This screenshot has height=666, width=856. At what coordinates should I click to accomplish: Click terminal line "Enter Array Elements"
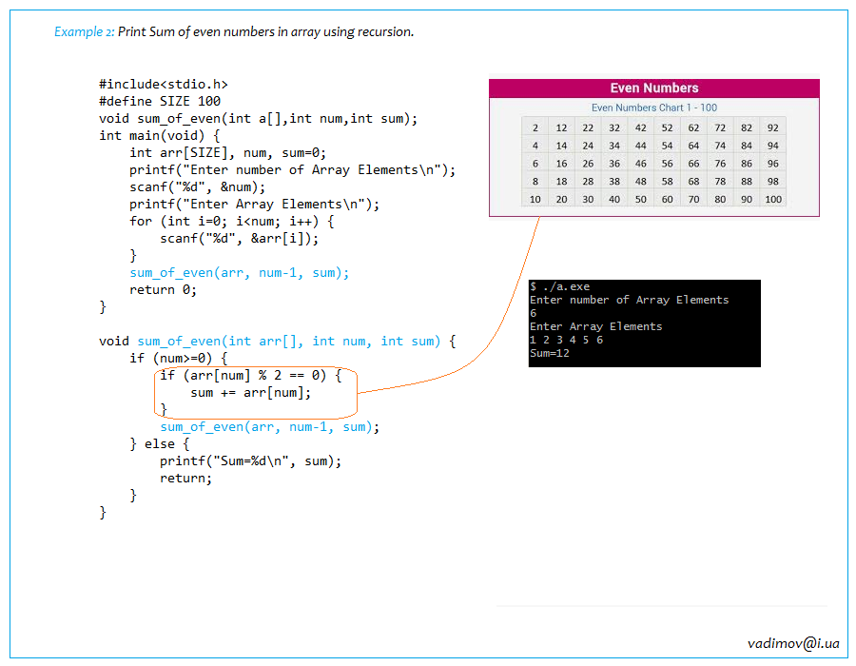pos(595,326)
